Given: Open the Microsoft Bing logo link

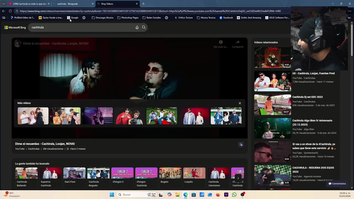Looking at the screenshot, I should coord(15,27).
